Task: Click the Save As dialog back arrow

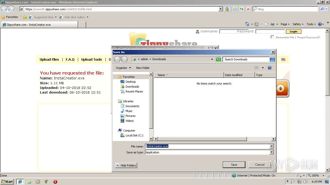Action: click(x=117, y=59)
